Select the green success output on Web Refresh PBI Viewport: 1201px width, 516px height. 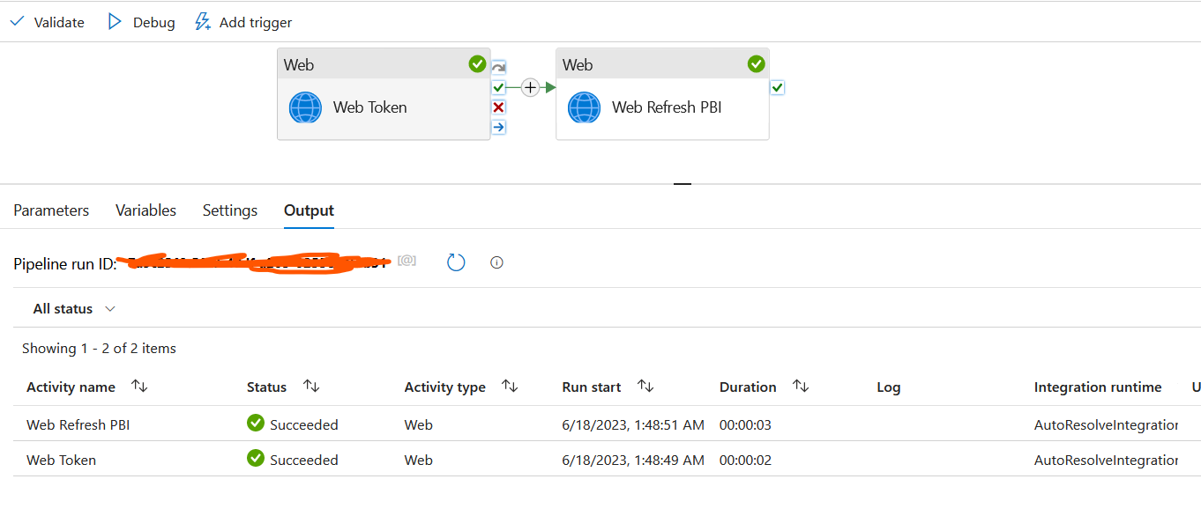[x=777, y=87]
